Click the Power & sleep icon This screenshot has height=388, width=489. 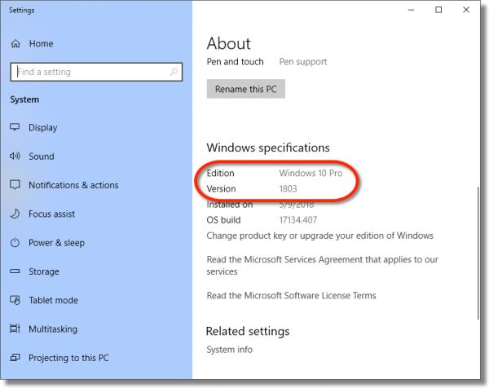[15, 242]
